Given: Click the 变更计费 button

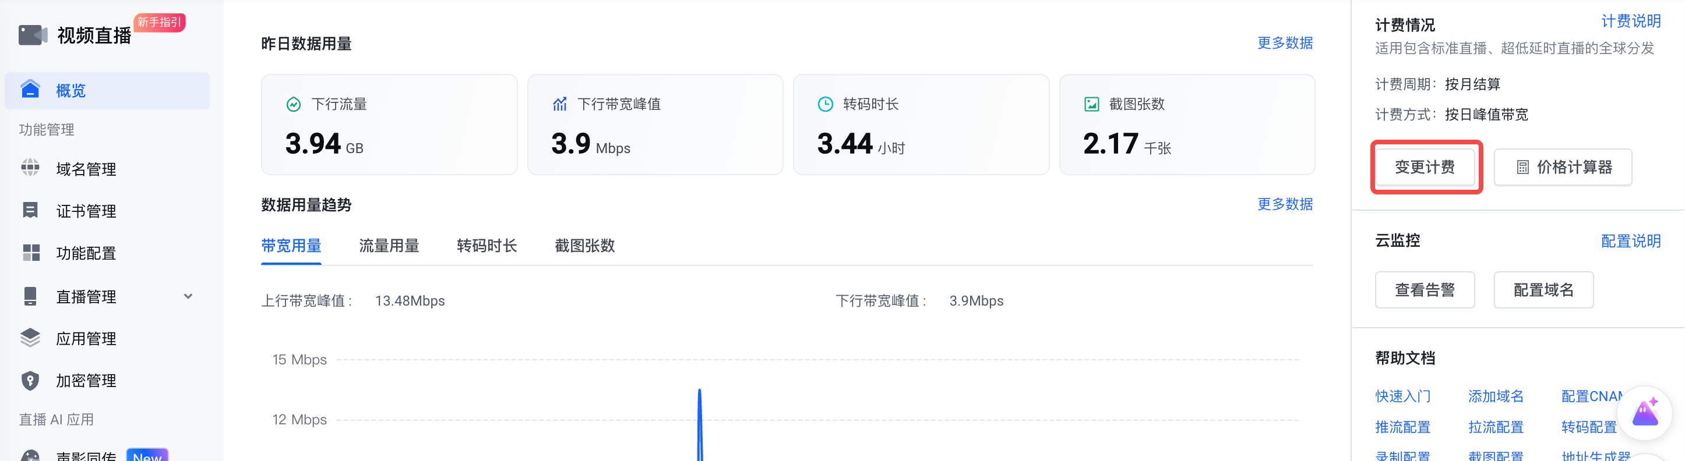Looking at the screenshot, I should [x=1425, y=168].
